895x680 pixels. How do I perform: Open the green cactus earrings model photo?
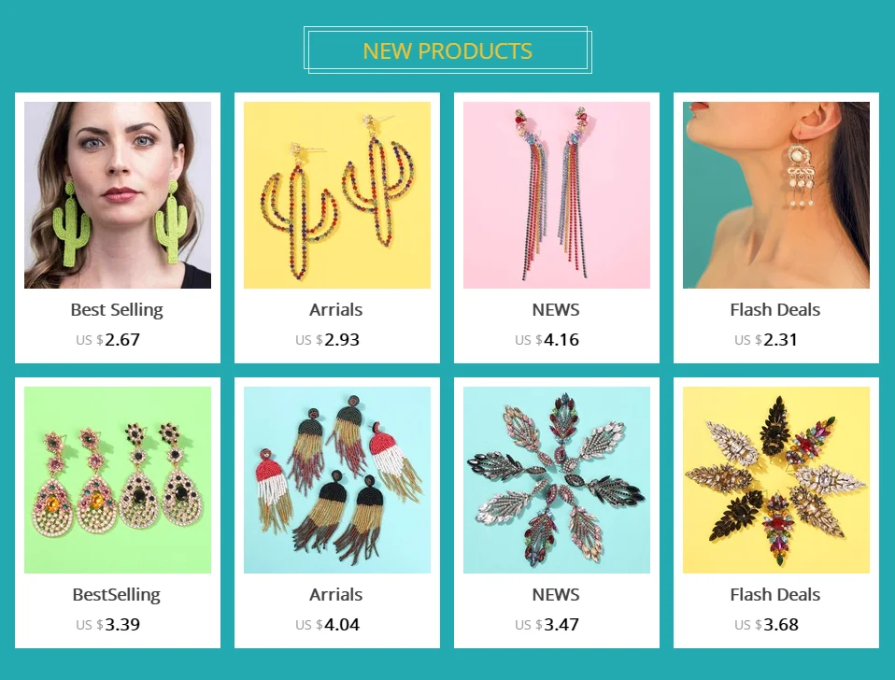(x=118, y=195)
